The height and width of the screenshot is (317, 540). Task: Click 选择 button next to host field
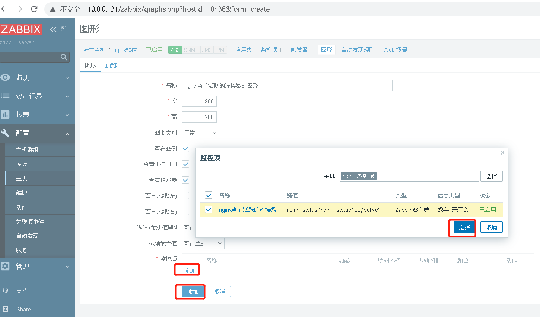point(492,176)
